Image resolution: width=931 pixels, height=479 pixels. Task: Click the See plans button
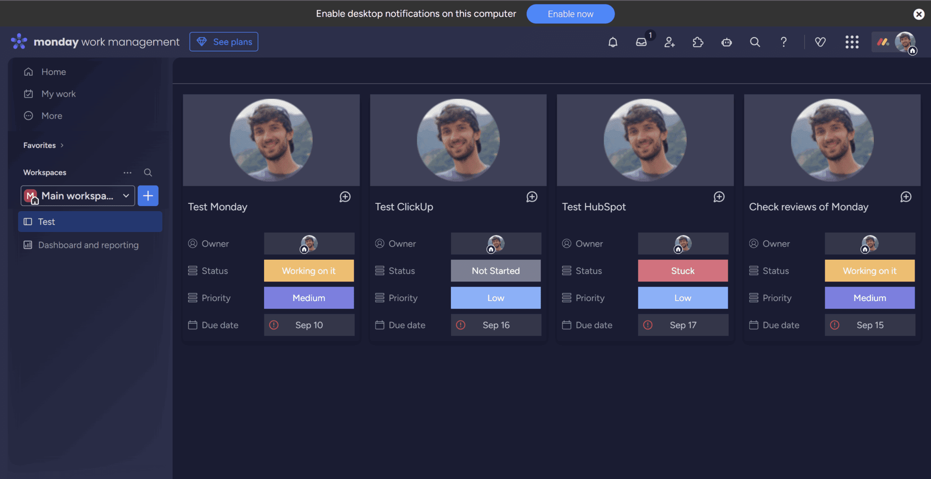point(224,42)
